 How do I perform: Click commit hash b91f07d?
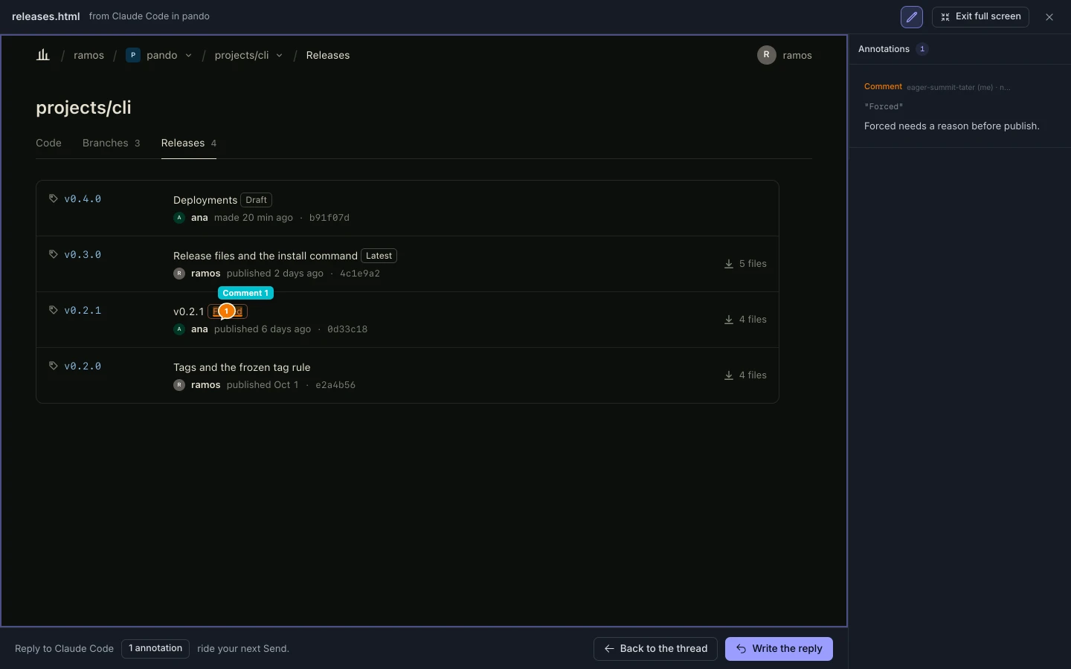coord(329,218)
